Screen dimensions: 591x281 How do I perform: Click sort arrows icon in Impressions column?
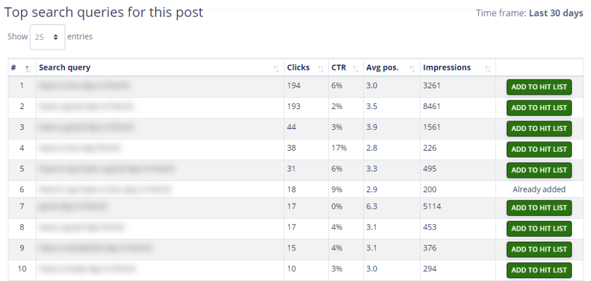click(488, 69)
